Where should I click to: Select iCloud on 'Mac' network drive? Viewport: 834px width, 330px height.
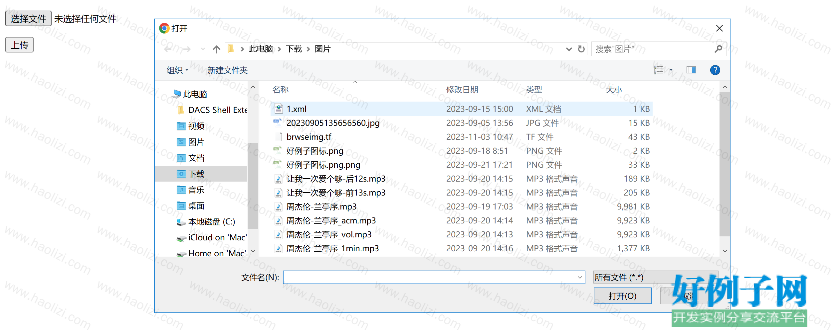tap(212, 237)
